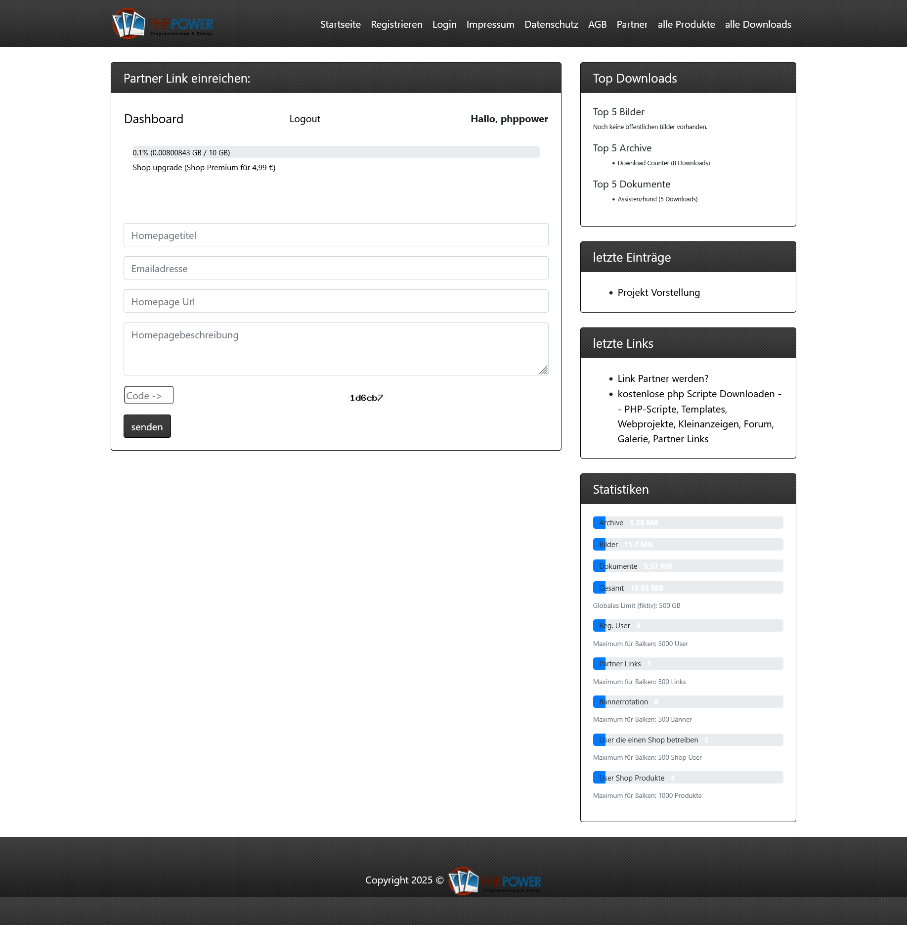Click the PHP Power logo in footer
907x925 pixels.
point(494,880)
